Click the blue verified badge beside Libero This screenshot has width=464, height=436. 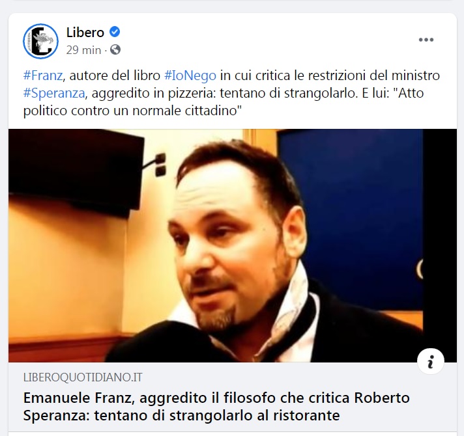tap(115, 32)
